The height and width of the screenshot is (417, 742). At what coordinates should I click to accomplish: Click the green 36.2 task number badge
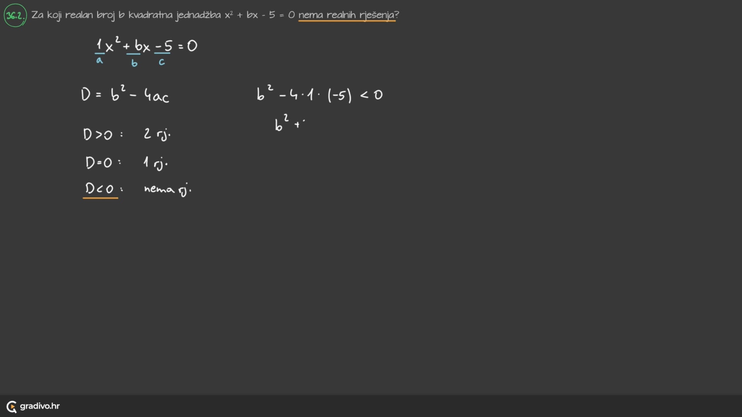(x=15, y=15)
